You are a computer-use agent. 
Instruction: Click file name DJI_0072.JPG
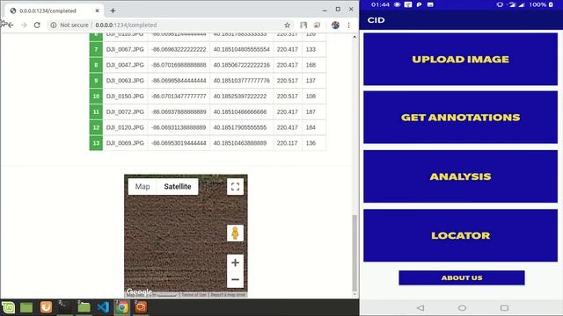(x=125, y=111)
